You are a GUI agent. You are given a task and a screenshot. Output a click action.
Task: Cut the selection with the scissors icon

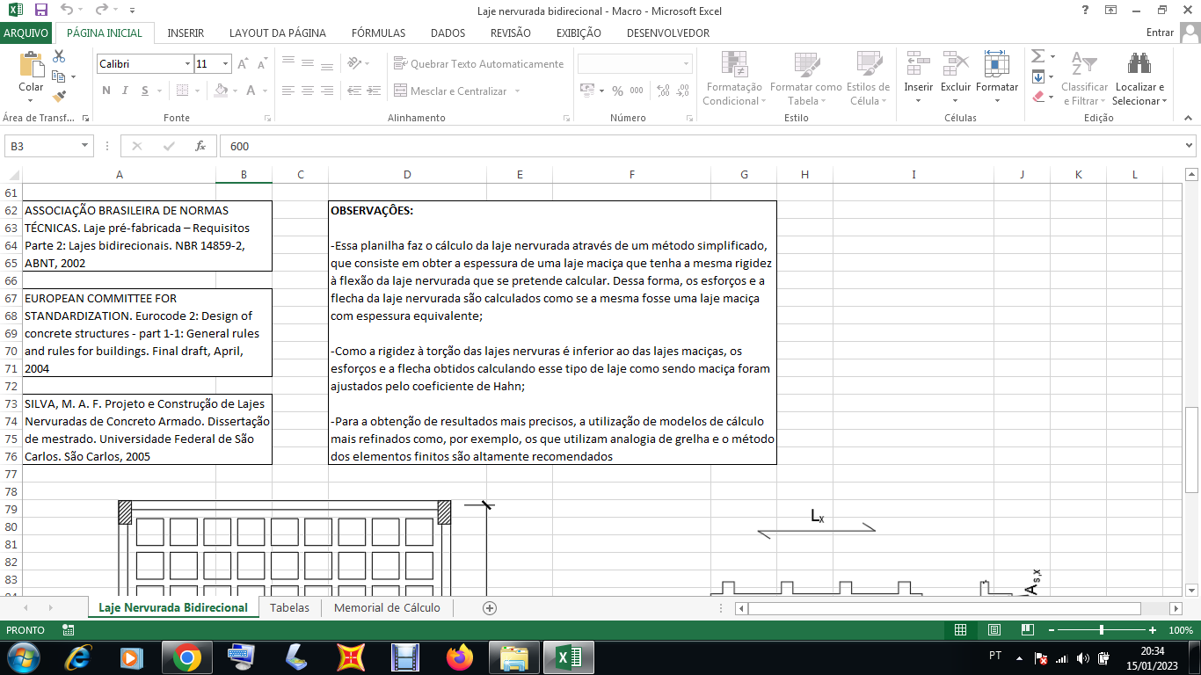[x=59, y=56]
